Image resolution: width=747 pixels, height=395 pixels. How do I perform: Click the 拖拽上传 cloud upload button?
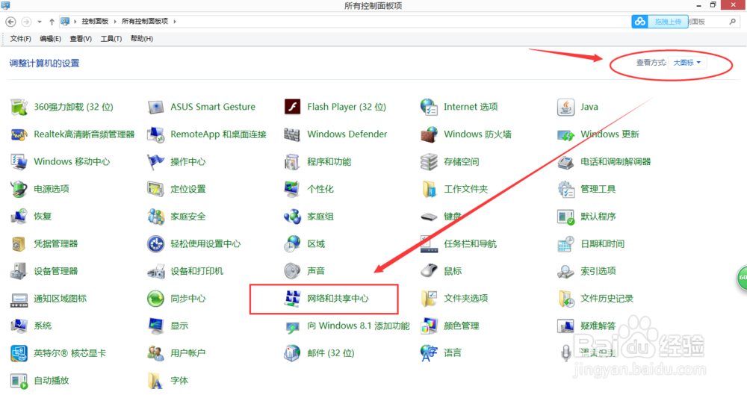click(x=660, y=22)
